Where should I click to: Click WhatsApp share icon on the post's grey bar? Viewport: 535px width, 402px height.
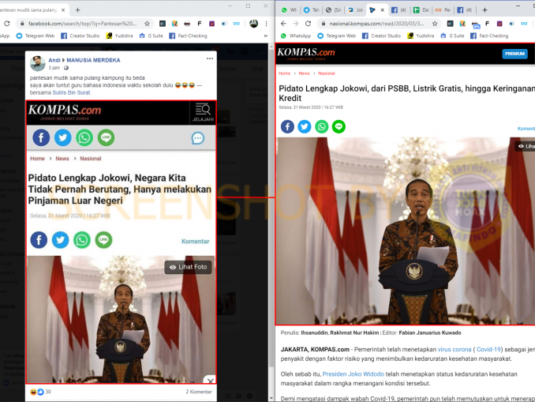click(x=84, y=137)
